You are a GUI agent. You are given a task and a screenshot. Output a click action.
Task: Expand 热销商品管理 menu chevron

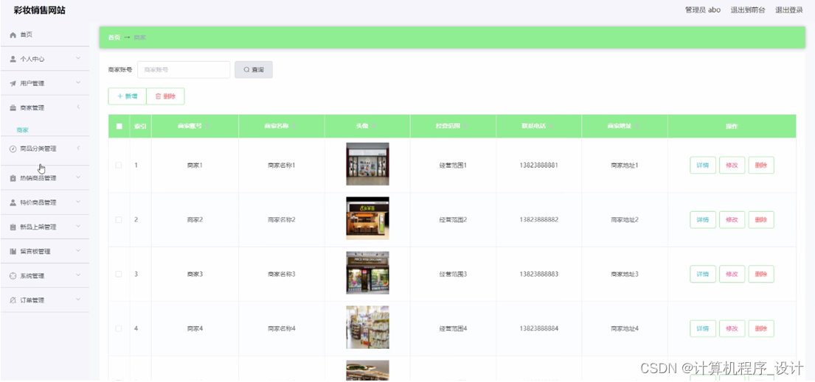coord(78,177)
